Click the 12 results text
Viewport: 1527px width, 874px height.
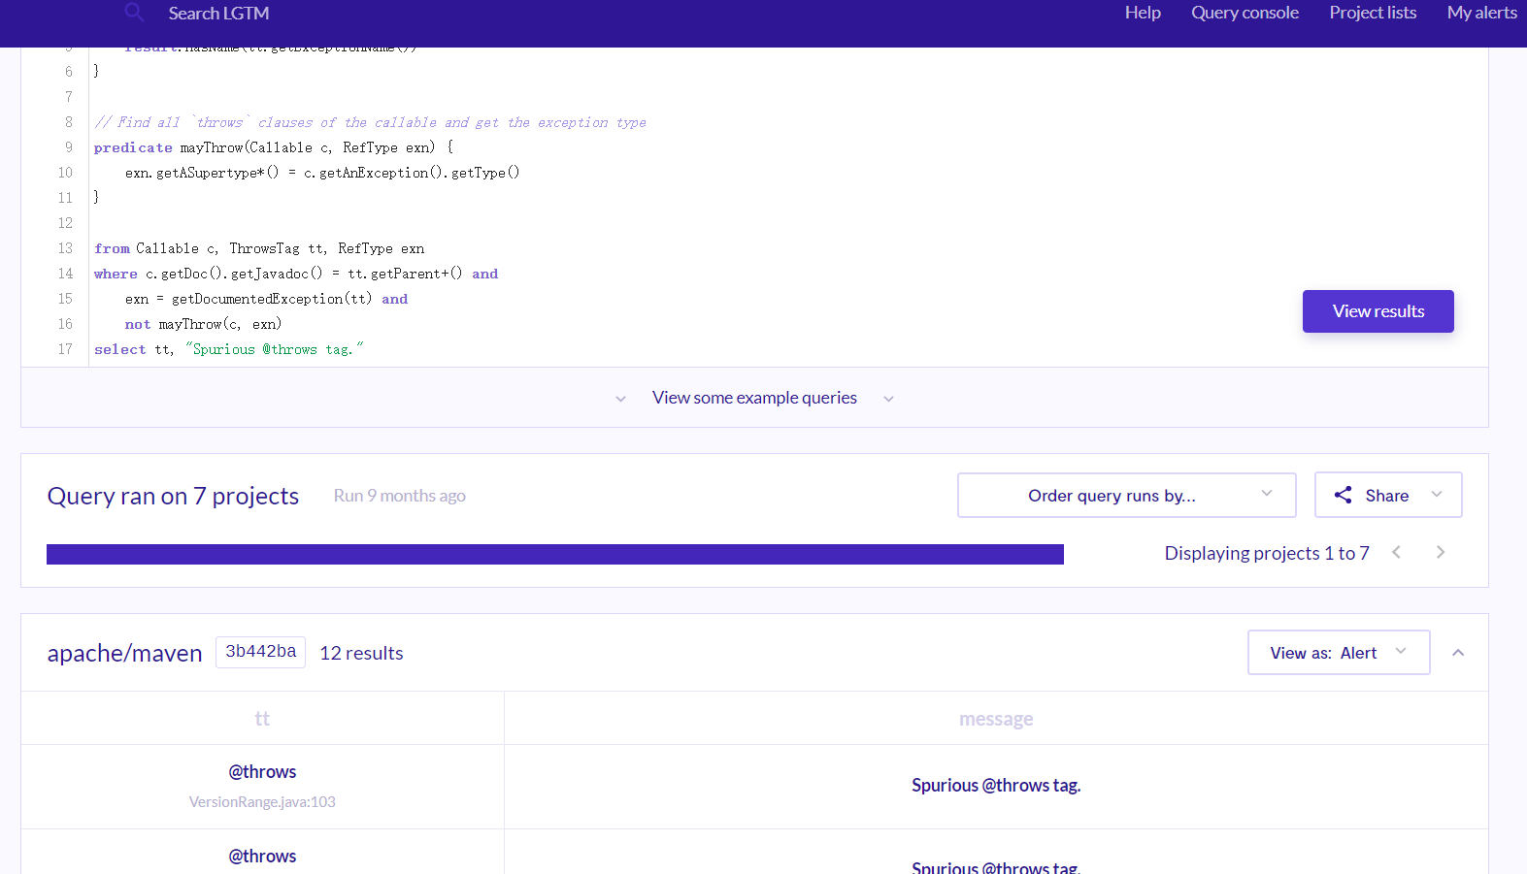(361, 653)
